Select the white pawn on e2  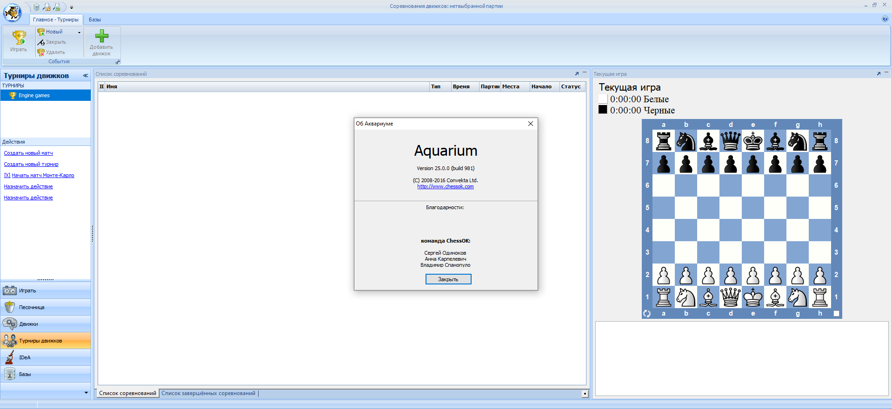point(753,275)
